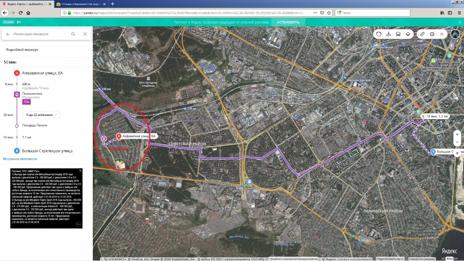The height and width of the screenshot is (261, 464).
Task: Zoom in with the plus button
Action: click(x=457, y=134)
